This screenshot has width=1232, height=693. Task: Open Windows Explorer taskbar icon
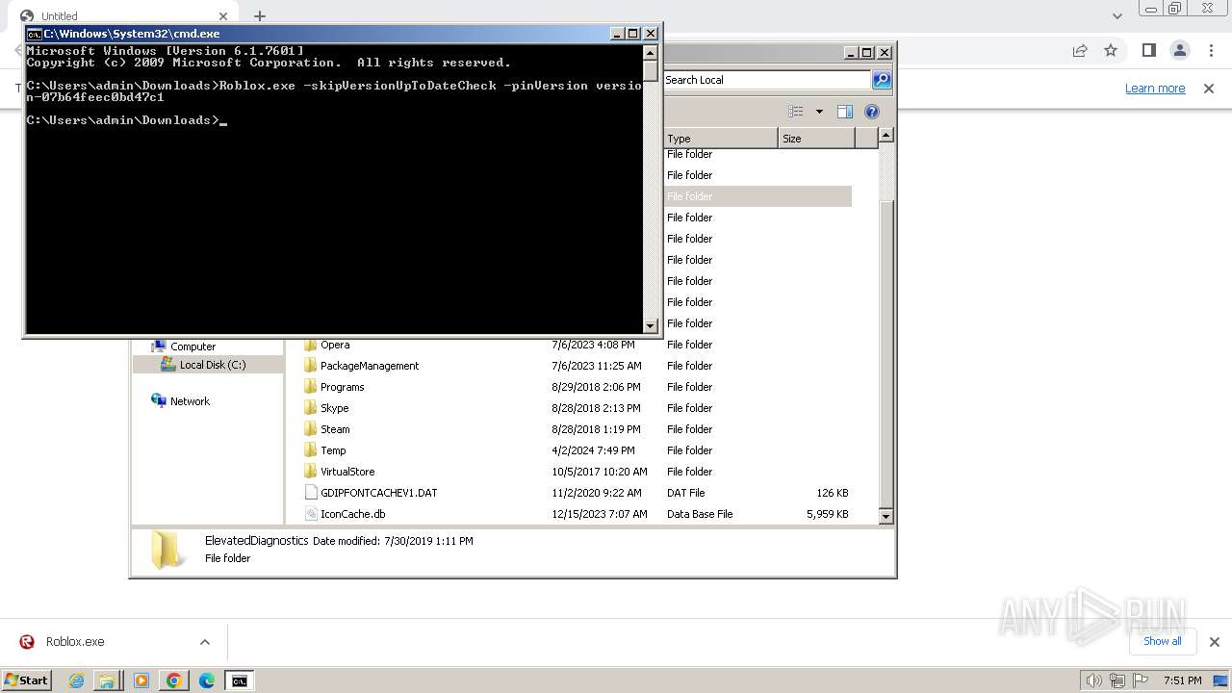coord(107,680)
